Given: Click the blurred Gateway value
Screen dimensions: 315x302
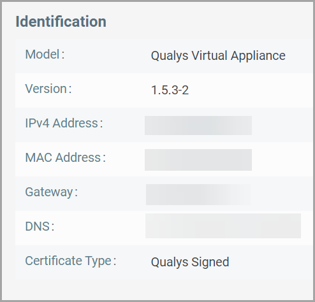Looking at the screenshot, I should tap(198, 194).
